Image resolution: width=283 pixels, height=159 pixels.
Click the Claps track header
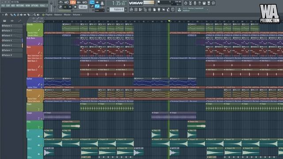[x=35, y=107]
